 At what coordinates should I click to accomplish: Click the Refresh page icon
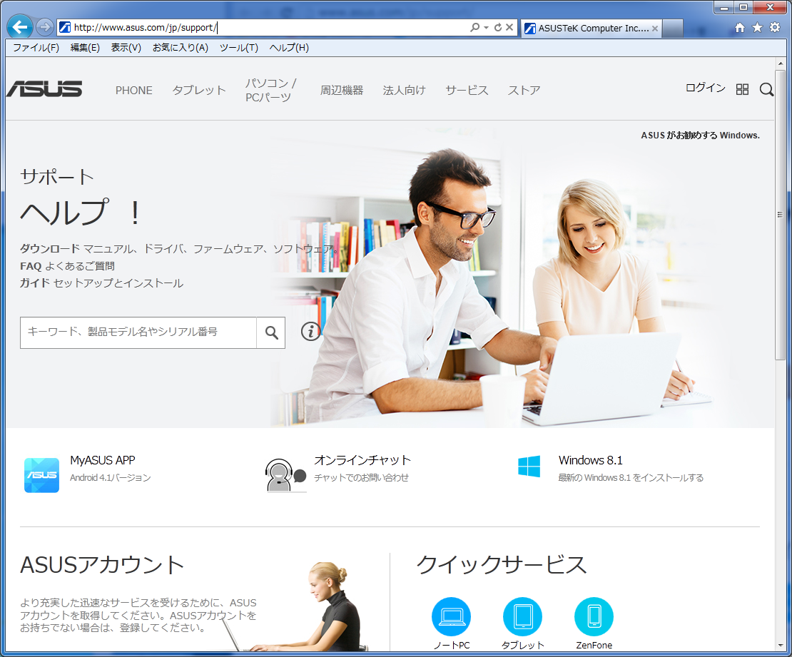[x=498, y=27]
